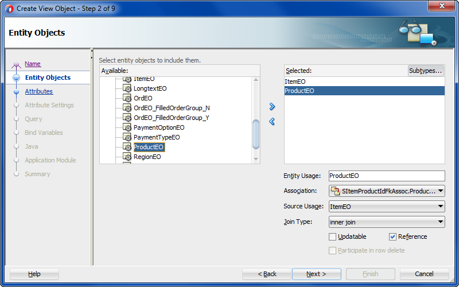Go back with the Back button
459x287 pixels.
pyautogui.click(x=267, y=274)
